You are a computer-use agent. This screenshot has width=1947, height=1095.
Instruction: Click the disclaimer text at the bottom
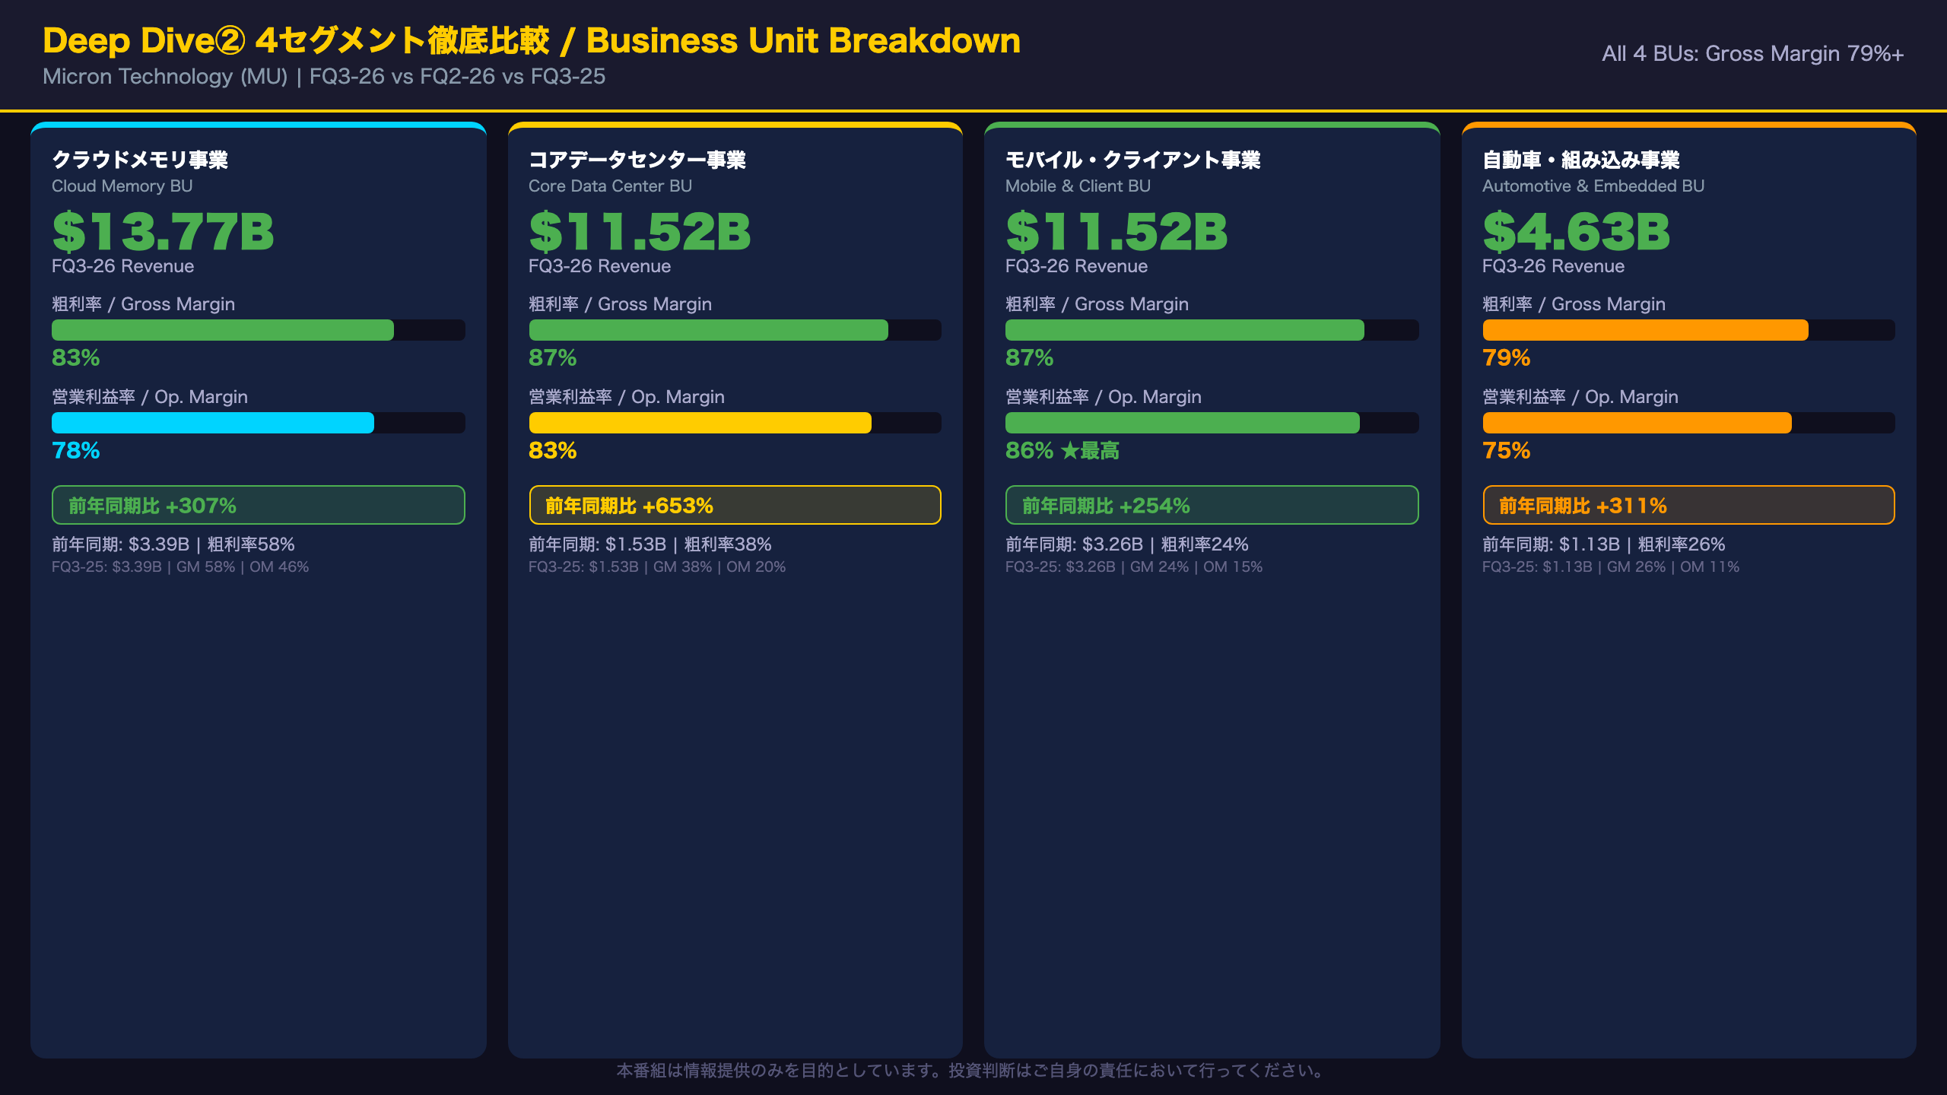[x=973, y=1071]
